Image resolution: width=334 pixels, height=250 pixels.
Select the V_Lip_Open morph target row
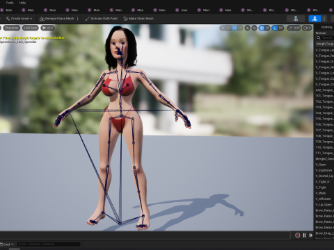coord(324,205)
